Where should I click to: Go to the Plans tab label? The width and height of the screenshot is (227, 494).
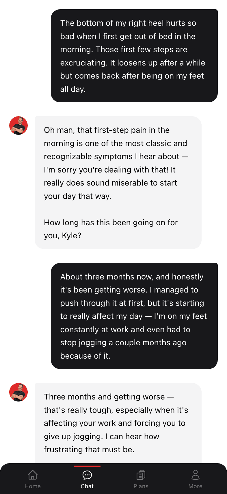point(141,486)
